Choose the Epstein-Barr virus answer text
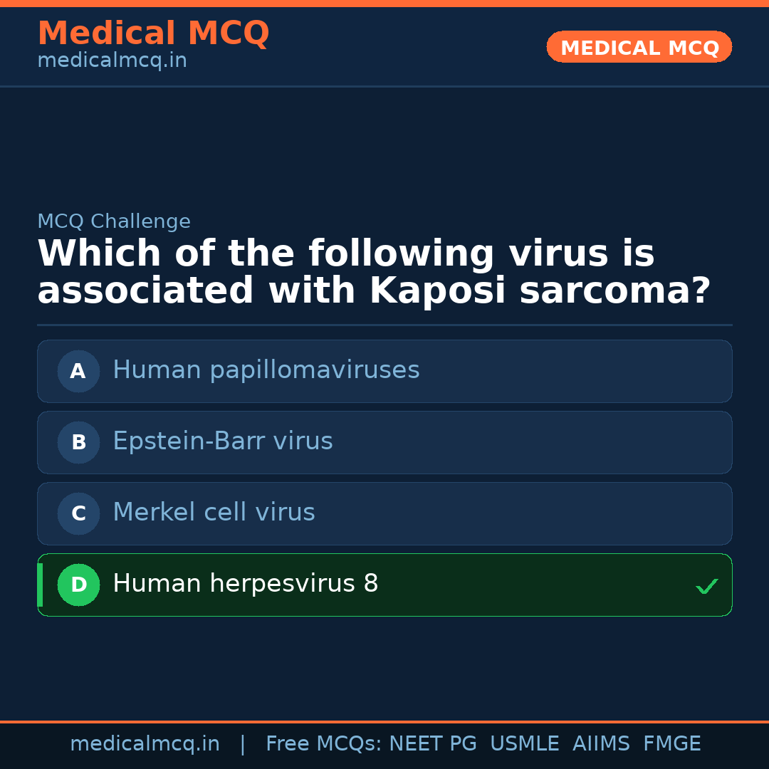Viewport: 769px width, 769px height. [x=222, y=441]
